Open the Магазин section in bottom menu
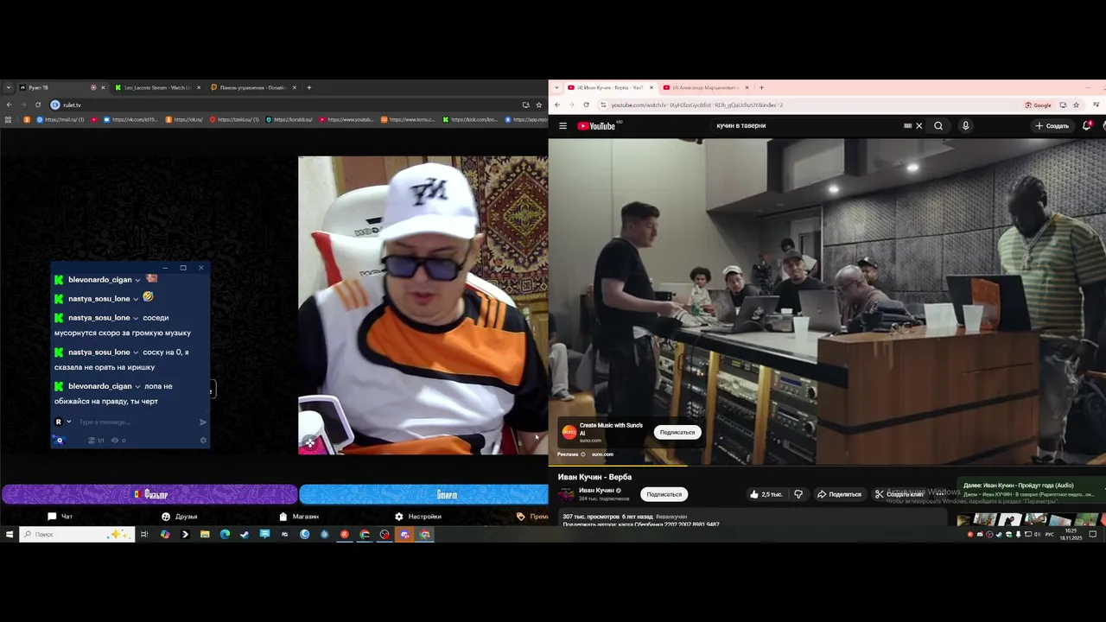1106x622 pixels. (299, 517)
